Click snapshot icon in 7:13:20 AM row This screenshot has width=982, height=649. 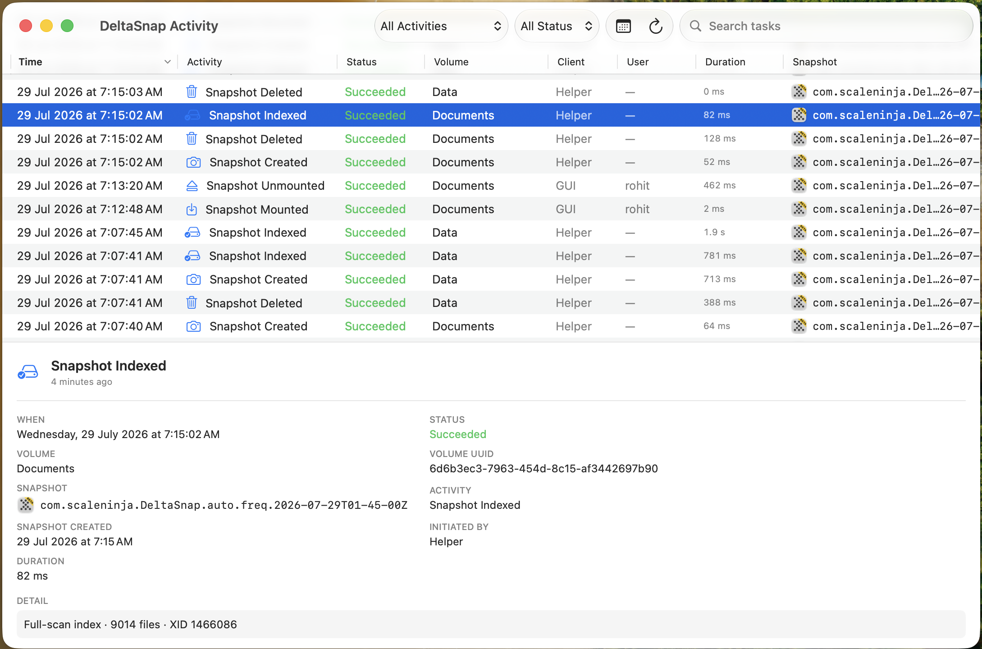799,186
